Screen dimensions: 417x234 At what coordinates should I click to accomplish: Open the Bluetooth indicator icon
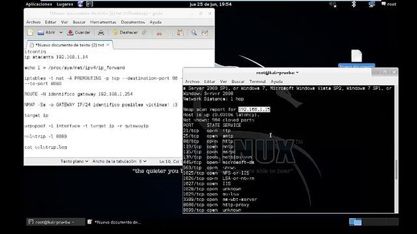click(354, 4)
